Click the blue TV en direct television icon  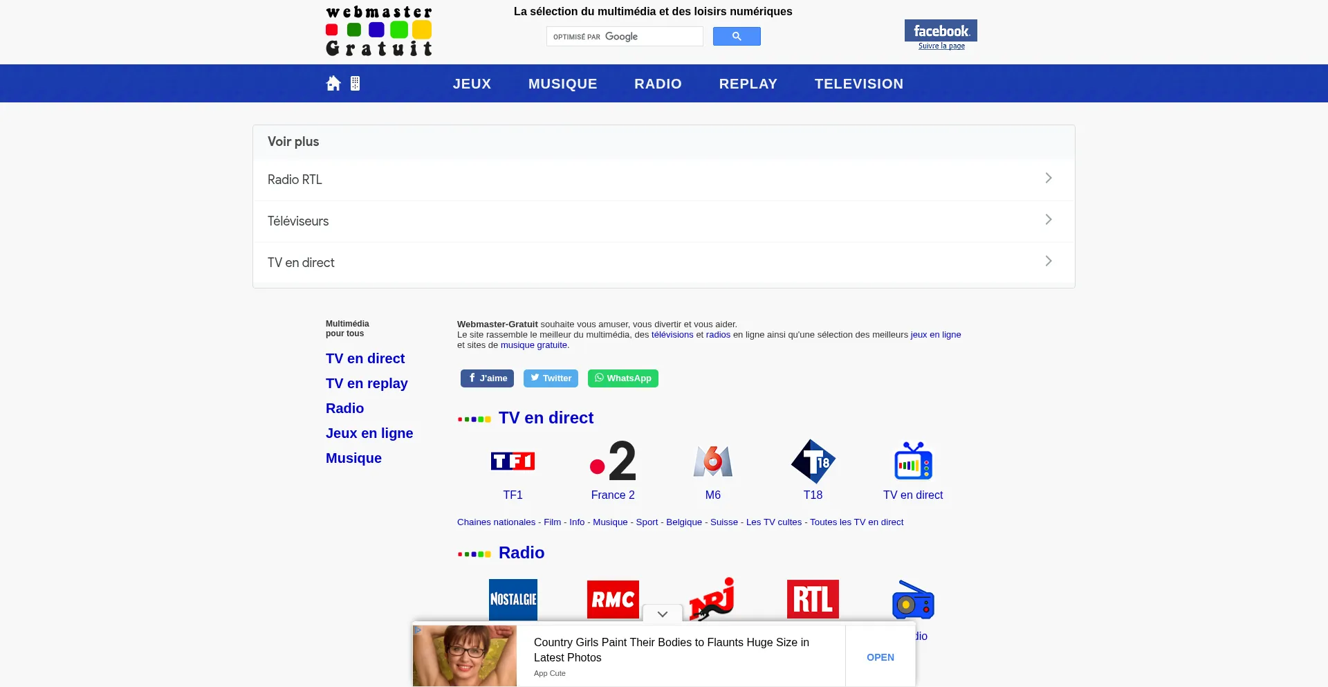[x=913, y=461]
